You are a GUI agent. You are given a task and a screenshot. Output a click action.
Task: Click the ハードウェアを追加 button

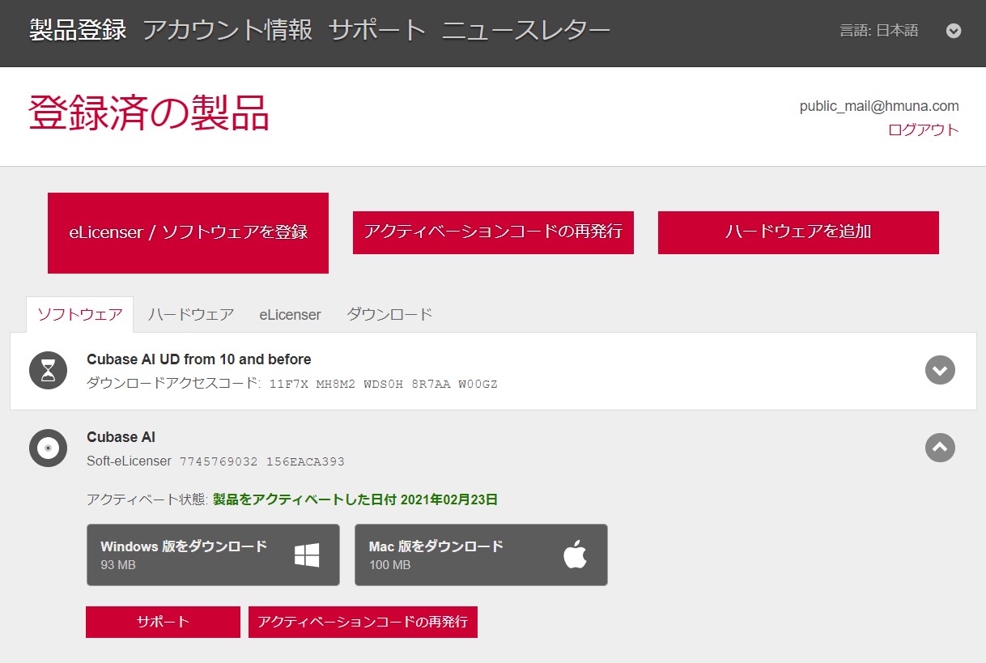[798, 232]
